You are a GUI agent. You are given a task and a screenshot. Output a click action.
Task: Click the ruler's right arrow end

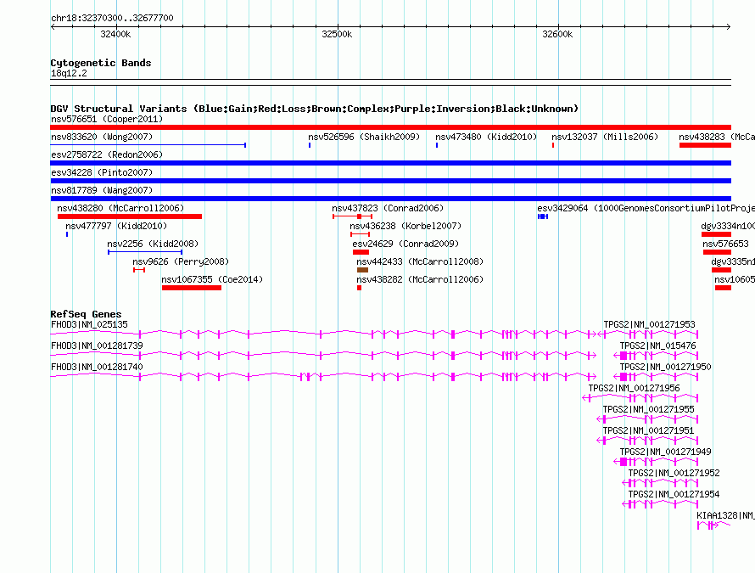(x=729, y=27)
